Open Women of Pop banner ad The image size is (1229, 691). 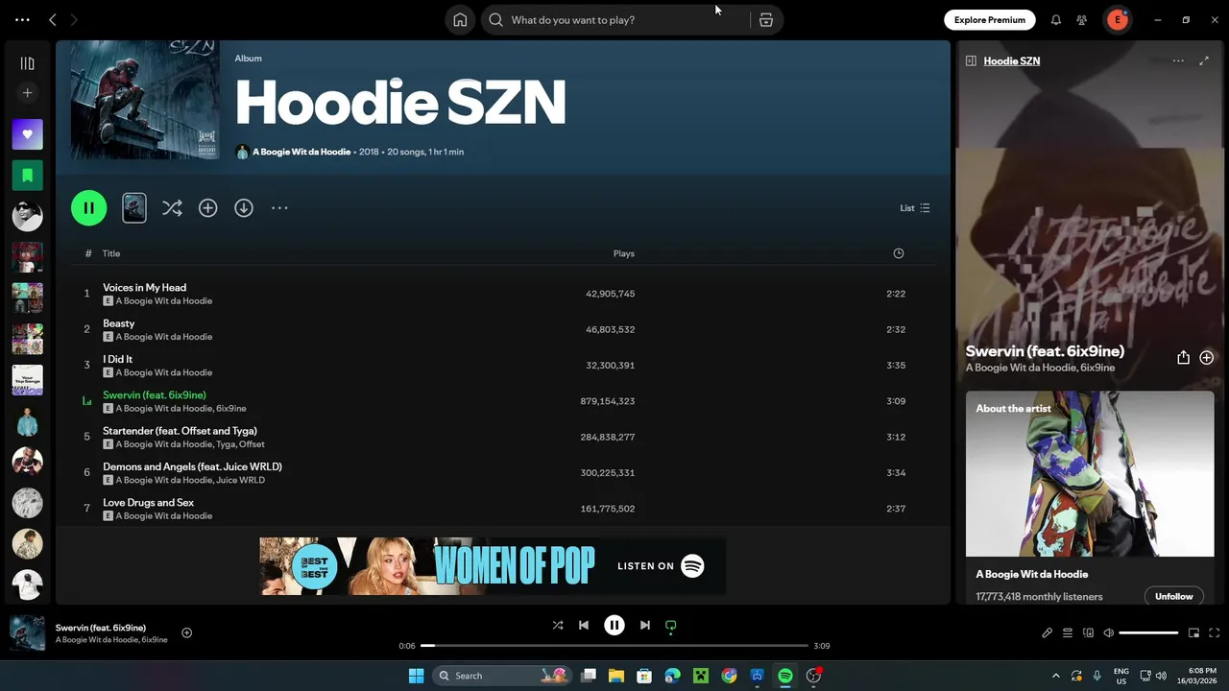click(x=493, y=566)
